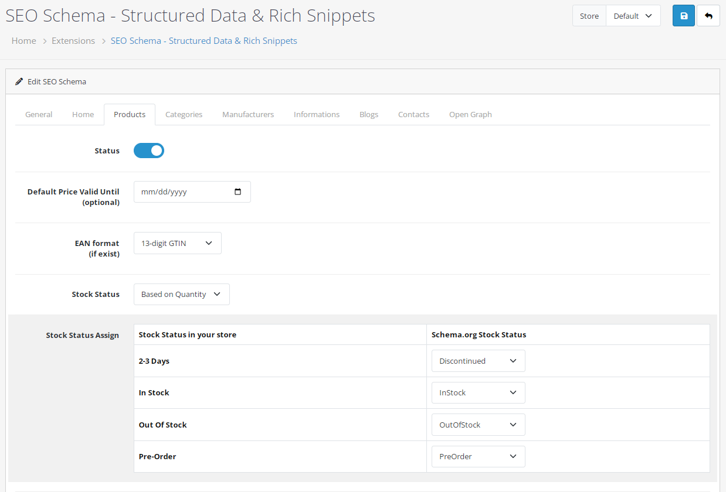726x492 pixels.
Task: Click the pencil icon beside Edit SEO Schema
Action: (x=19, y=81)
